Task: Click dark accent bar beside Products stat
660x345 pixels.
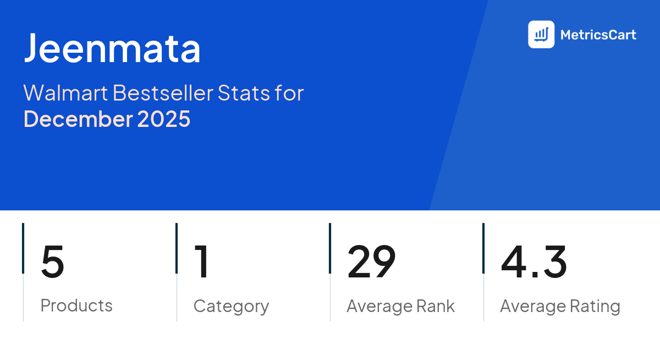Action: [23, 248]
